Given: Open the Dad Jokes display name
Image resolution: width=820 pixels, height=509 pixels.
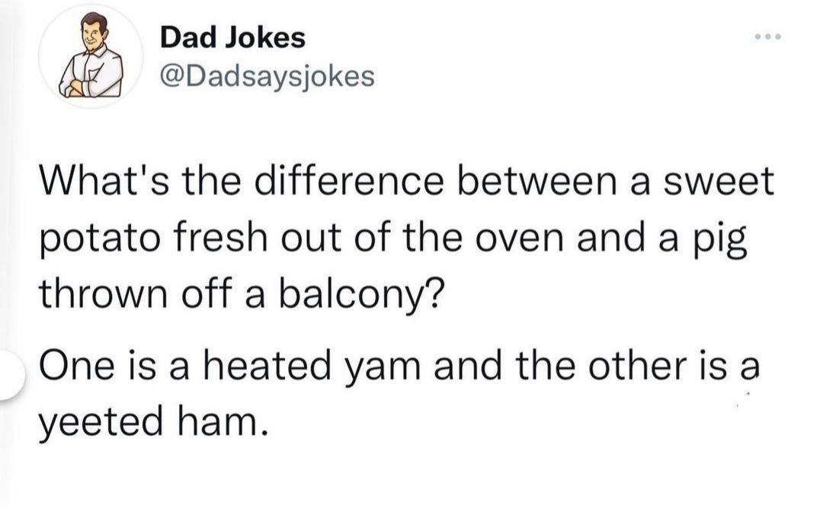Looking at the screenshot, I should coord(232,37).
